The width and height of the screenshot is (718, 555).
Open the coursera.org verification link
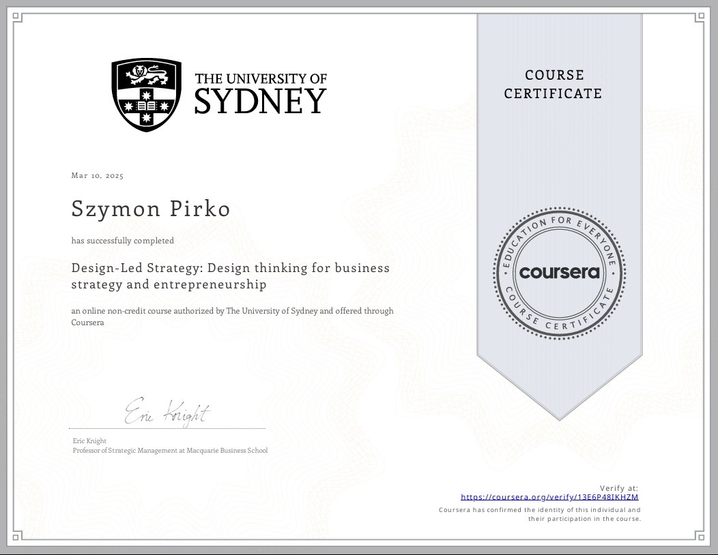[549, 497]
